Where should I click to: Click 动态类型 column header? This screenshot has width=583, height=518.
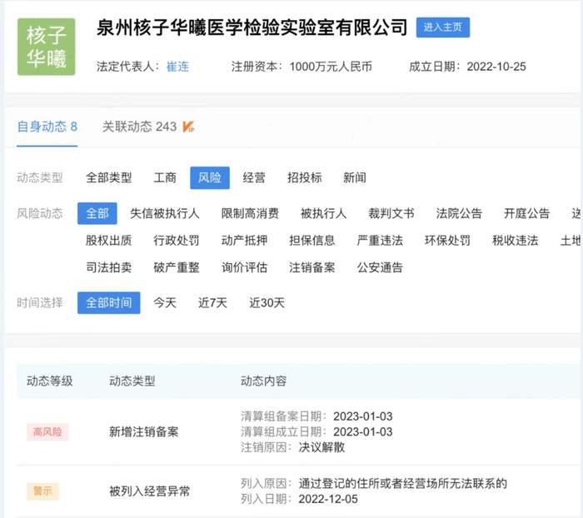132,381
